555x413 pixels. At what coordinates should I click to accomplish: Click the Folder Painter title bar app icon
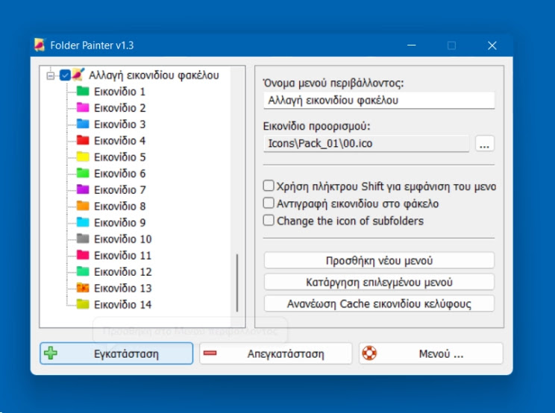click(40, 45)
